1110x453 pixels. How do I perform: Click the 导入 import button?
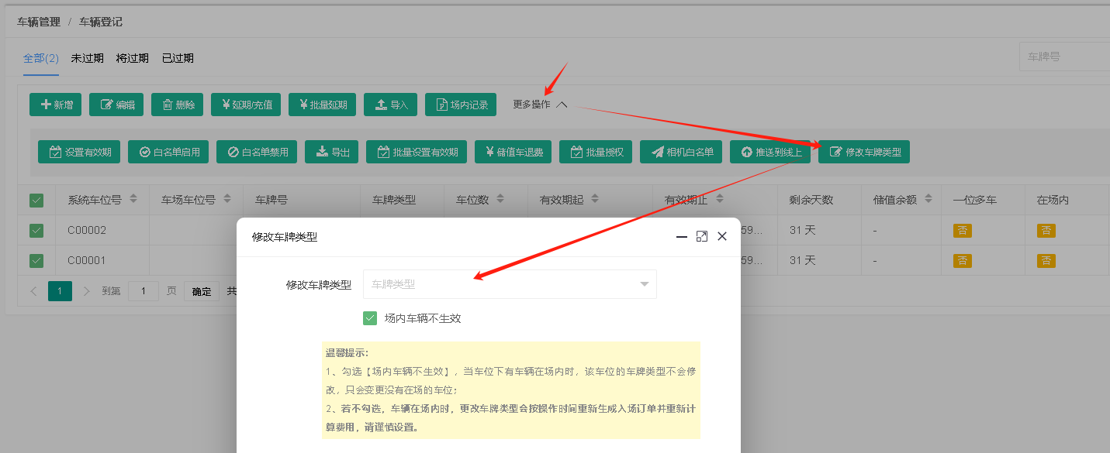pos(390,105)
